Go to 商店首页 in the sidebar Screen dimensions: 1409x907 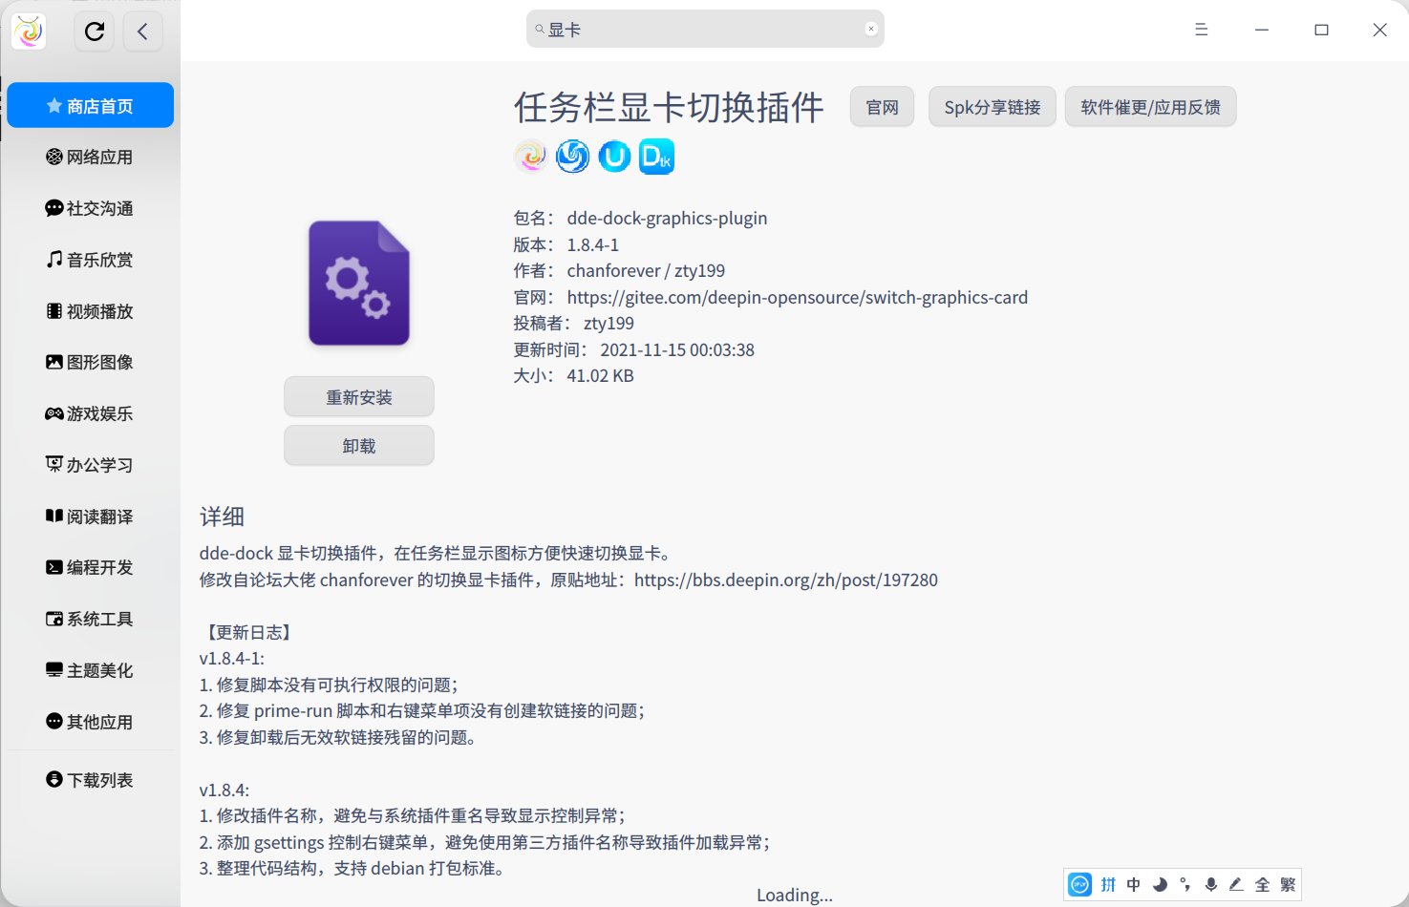point(90,104)
